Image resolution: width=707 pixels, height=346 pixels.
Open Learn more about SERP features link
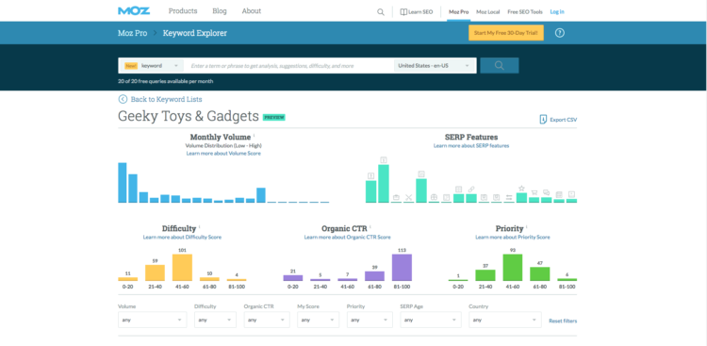(471, 146)
